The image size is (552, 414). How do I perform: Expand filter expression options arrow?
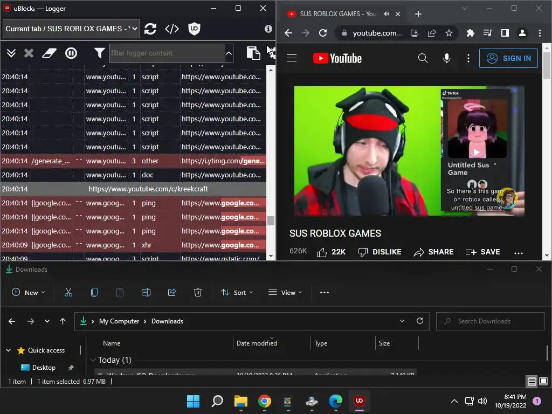coord(229,53)
